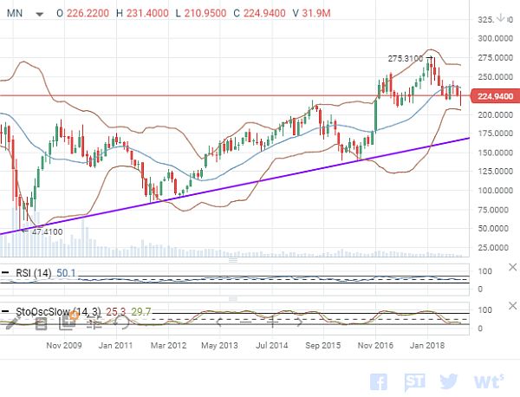
Task: Collapse the StoOscSlow panel with the dash
Action: (x=5, y=311)
